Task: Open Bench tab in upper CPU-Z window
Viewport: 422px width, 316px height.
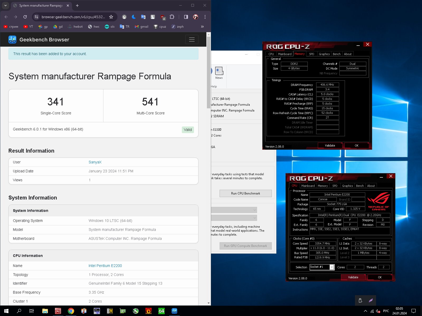Action: point(336,54)
